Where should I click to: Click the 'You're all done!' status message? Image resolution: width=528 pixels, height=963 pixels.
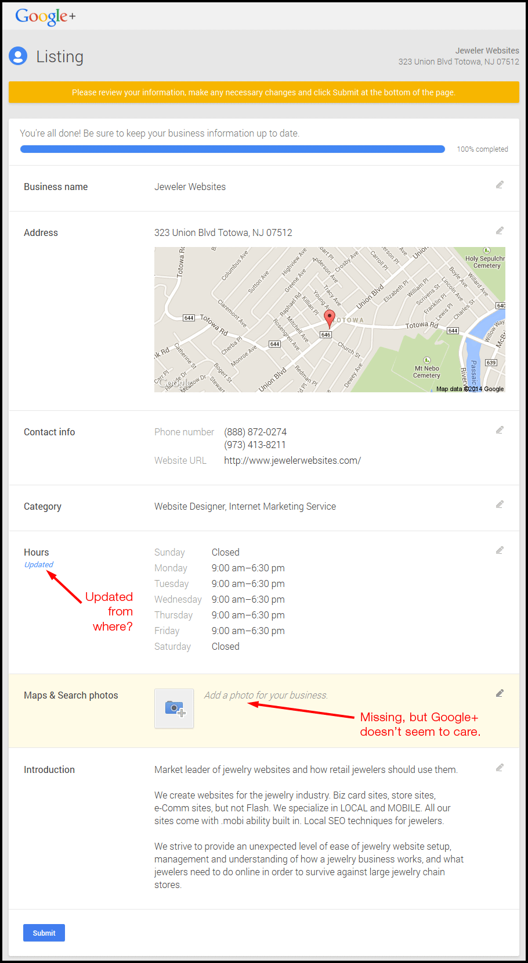(160, 133)
